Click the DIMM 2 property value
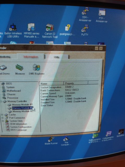Screen dimensions: 125x167 [x=69, y=87]
